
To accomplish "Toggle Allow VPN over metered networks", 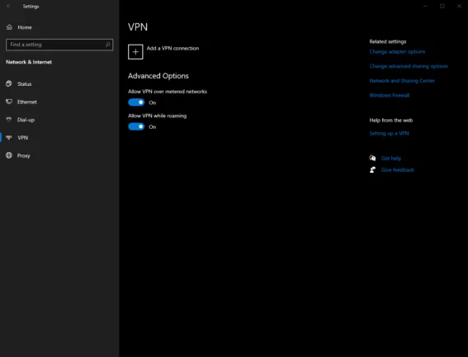I will click(x=136, y=102).
